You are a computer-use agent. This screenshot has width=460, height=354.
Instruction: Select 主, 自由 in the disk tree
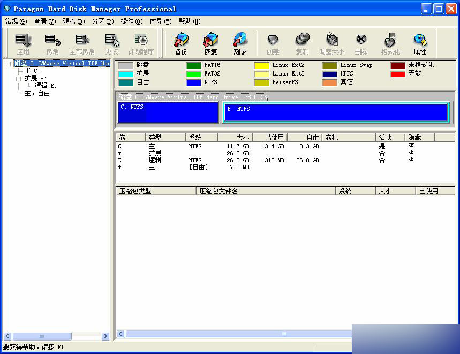pos(37,93)
